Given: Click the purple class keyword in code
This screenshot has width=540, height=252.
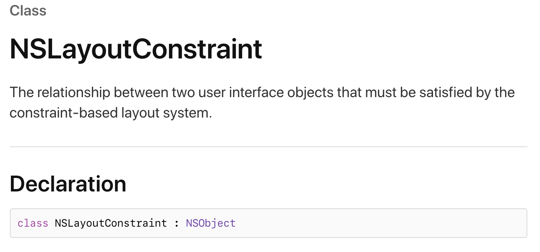Looking at the screenshot, I should click(33, 223).
